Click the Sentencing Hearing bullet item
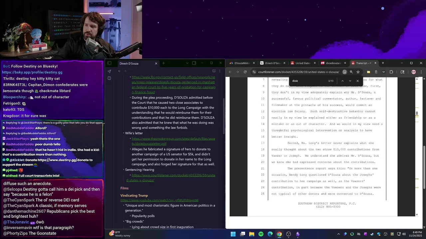This screenshot has width=426, height=239. (139, 170)
